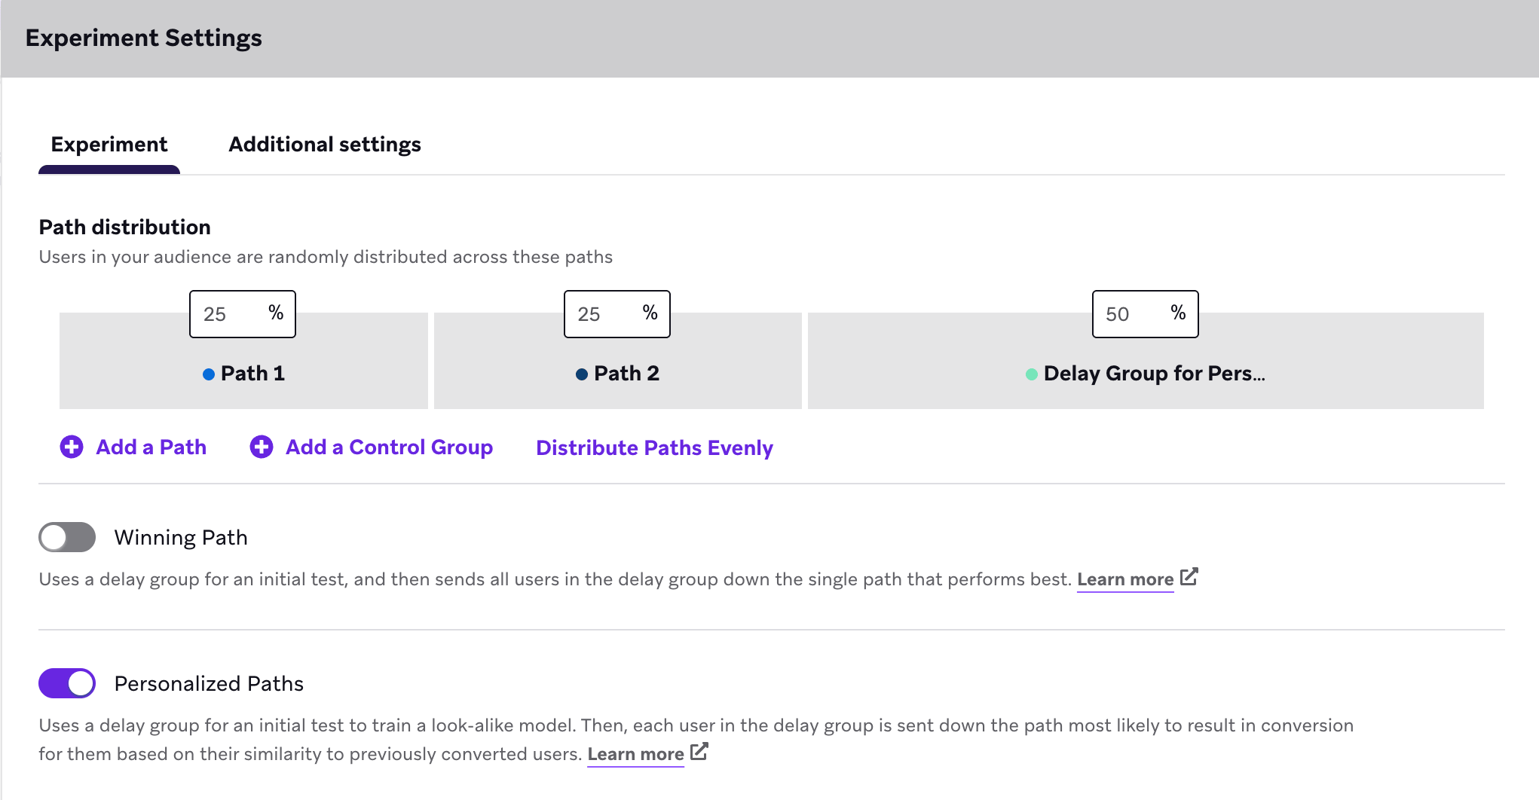Screen dimensions: 1539x800
Task: Click the Add a Control Group text
Action: pyautogui.click(x=390, y=447)
